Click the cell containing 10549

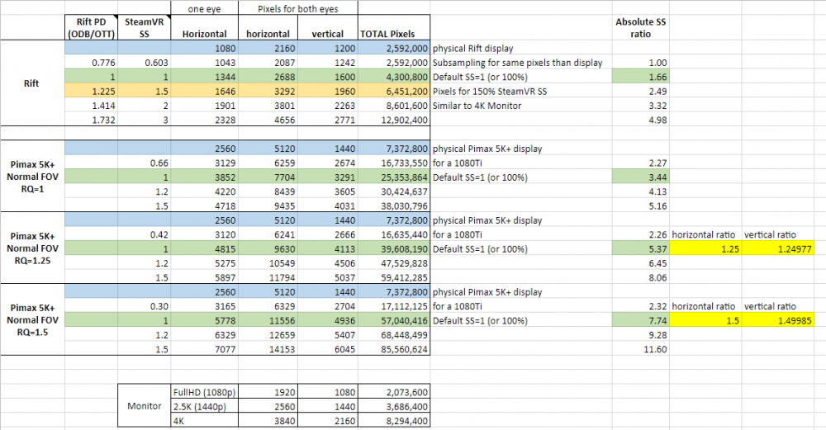[268, 263]
